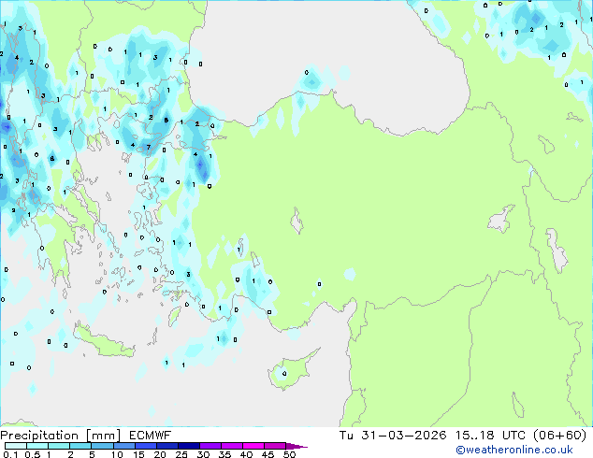Click the 'ECMWF' model label

click(x=150, y=436)
